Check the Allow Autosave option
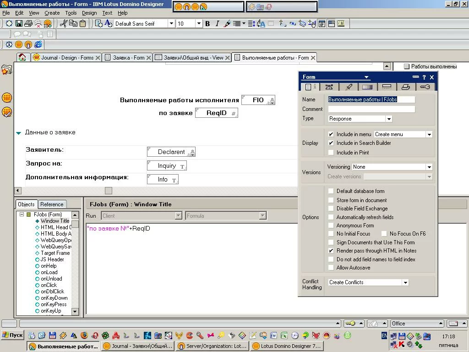Viewport: 469px width, 352px height. coord(331,268)
